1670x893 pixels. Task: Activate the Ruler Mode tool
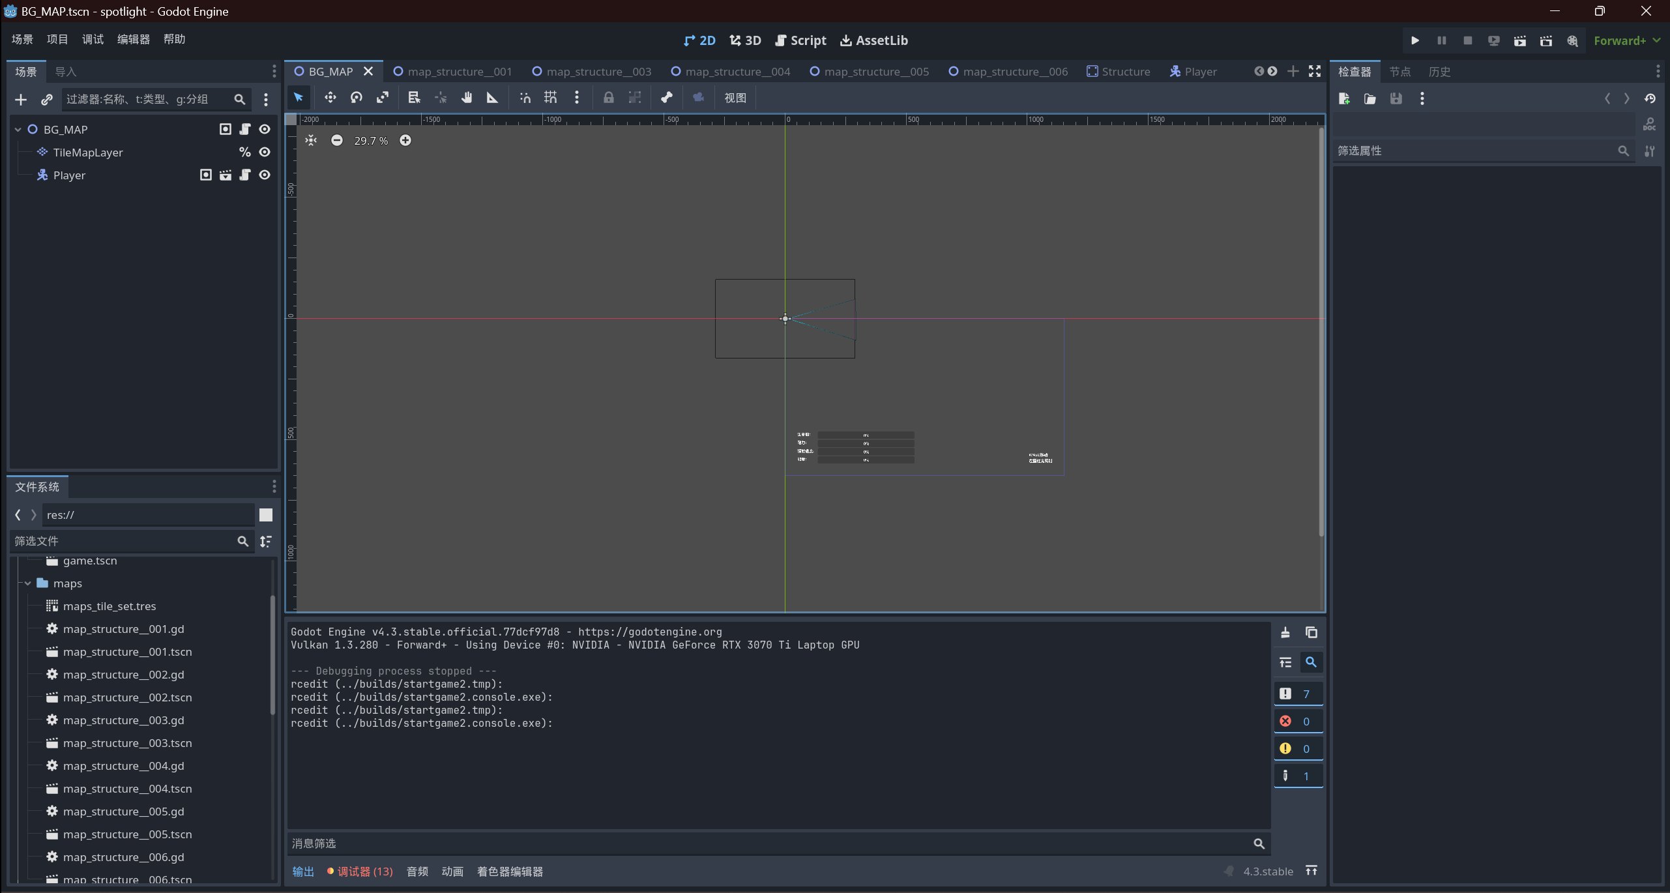pyautogui.click(x=492, y=98)
